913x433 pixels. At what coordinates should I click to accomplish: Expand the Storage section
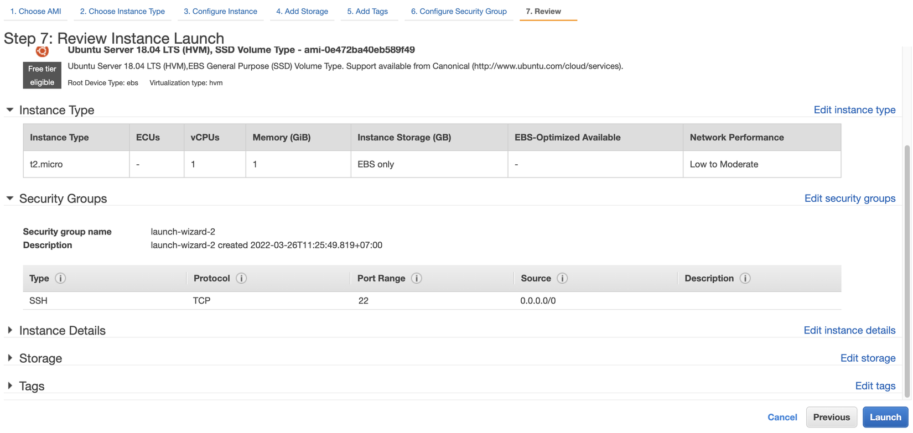coord(10,358)
